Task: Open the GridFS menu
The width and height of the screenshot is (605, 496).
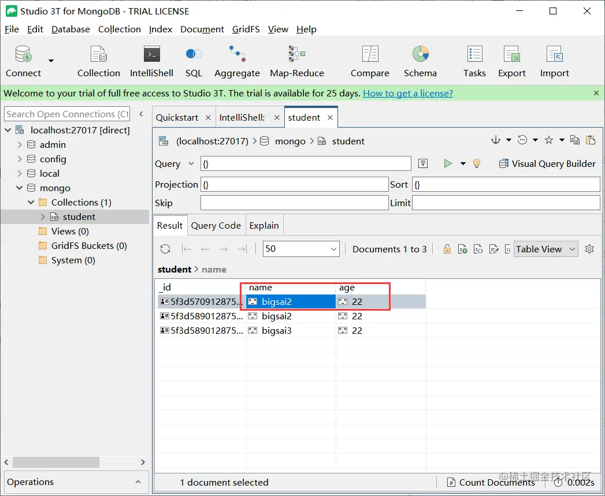Action: [x=246, y=29]
